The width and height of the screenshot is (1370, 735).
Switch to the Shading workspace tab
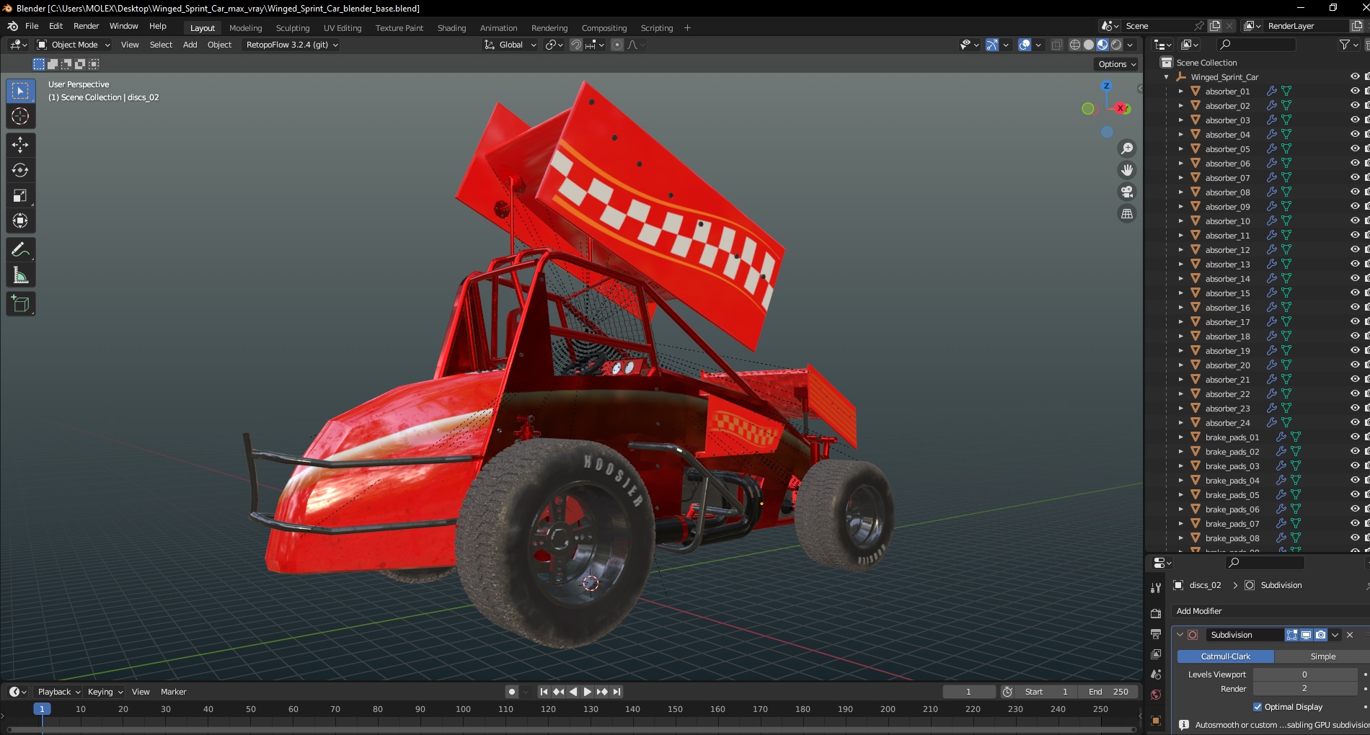pos(451,28)
